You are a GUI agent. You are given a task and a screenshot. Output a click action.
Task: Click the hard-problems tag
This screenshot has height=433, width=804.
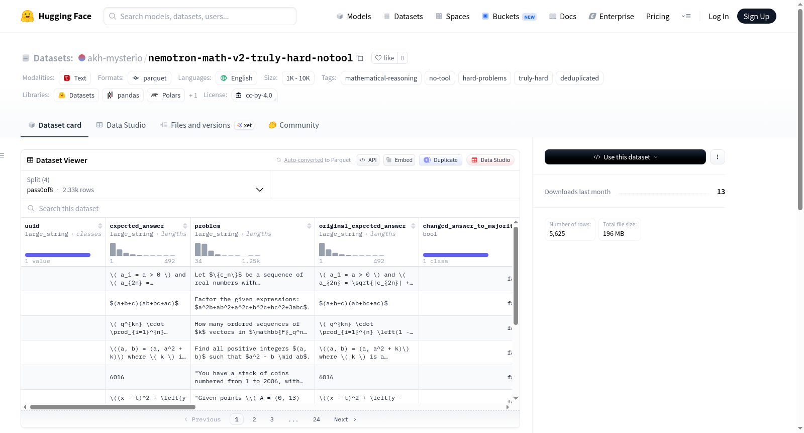click(484, 78)
